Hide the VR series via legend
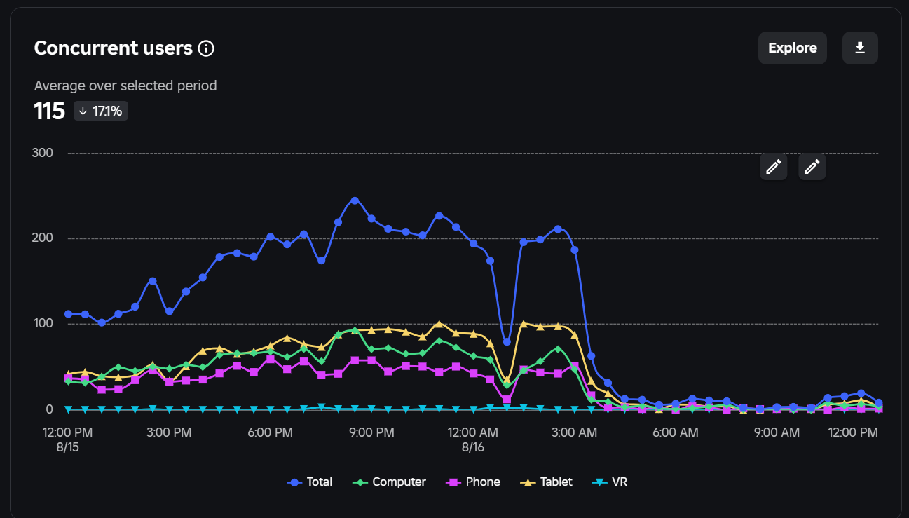 coord(610,482)
